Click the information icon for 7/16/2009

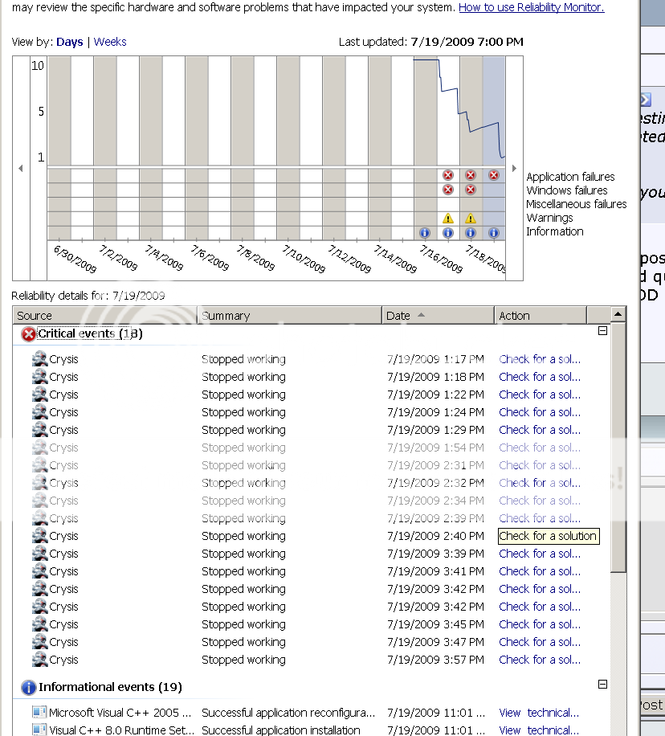425,233
